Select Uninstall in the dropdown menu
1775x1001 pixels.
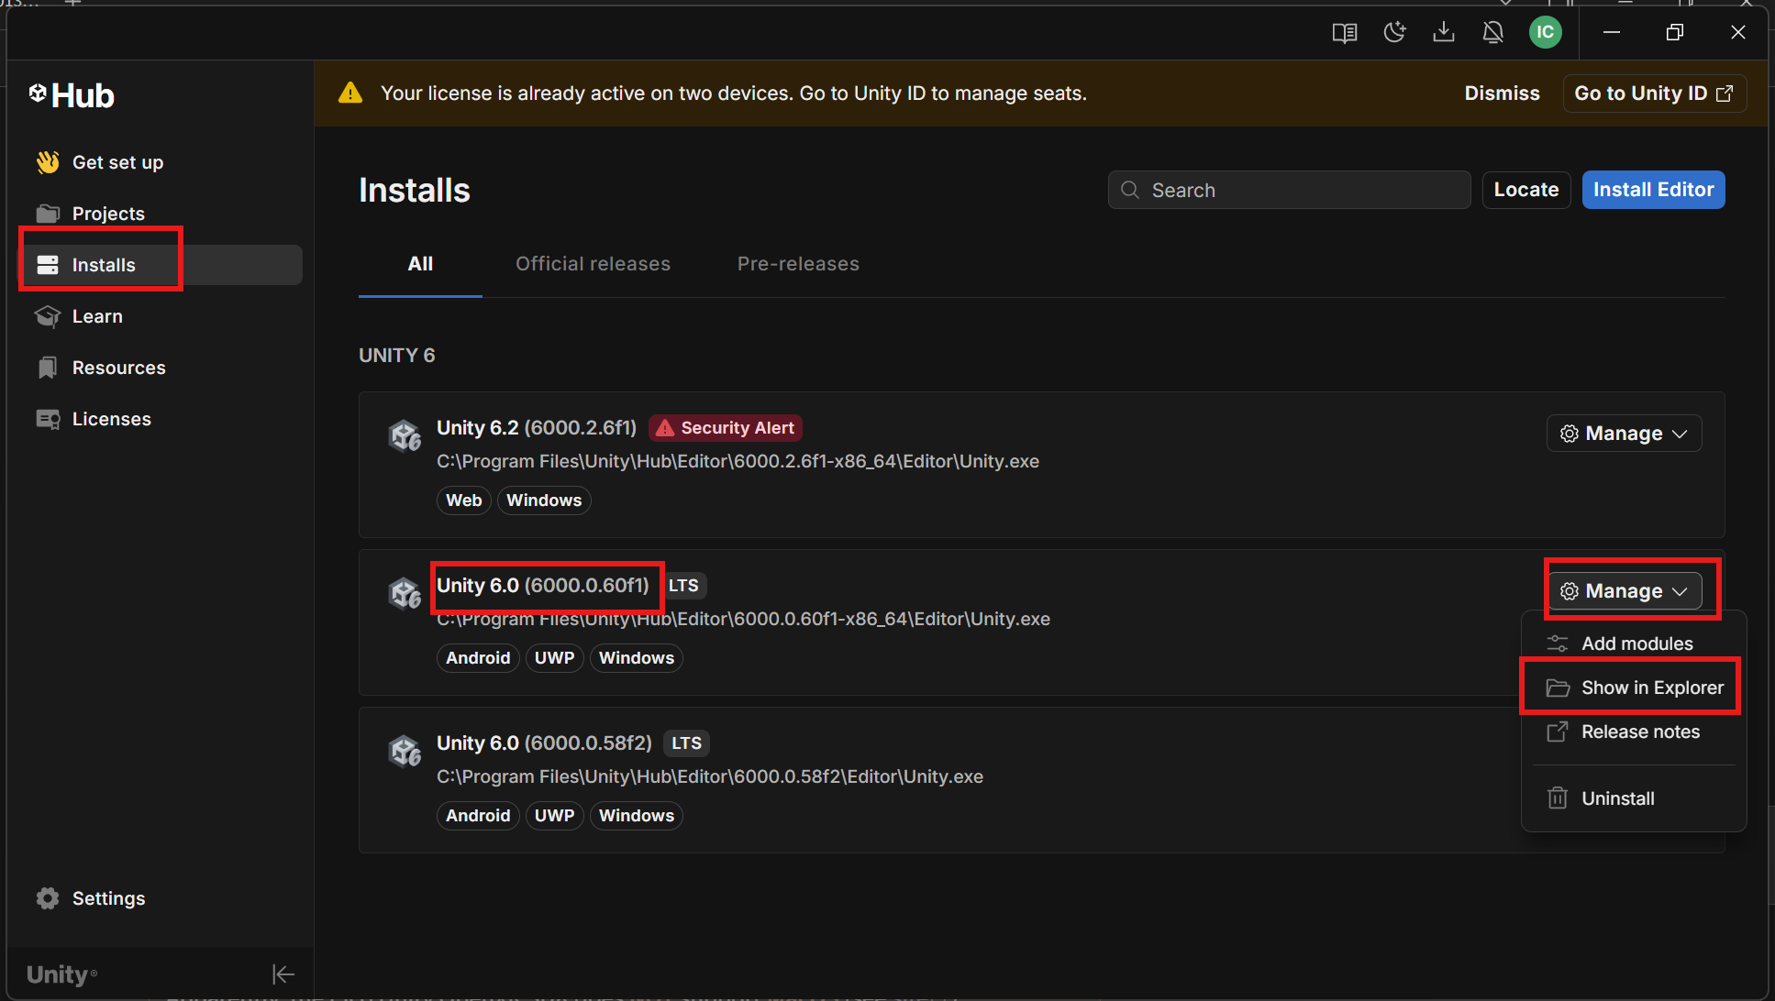[x=1617, y=798]
